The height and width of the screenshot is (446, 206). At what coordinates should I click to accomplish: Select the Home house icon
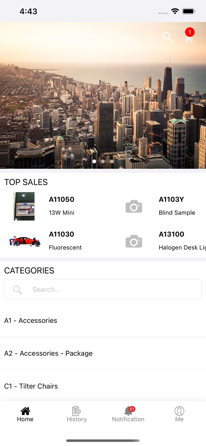pos(25,411)
